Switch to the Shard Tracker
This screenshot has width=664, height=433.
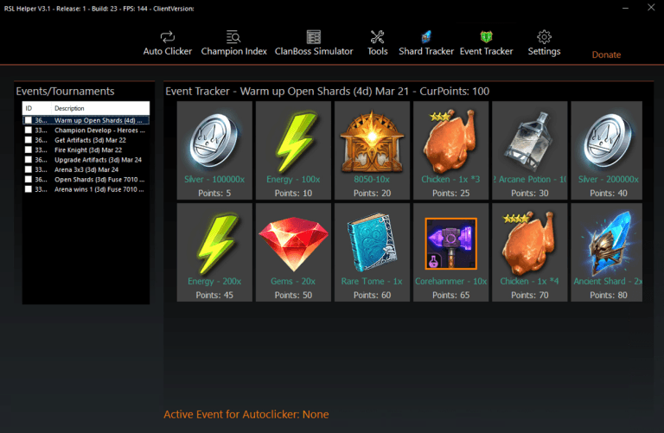coord(425,43)
